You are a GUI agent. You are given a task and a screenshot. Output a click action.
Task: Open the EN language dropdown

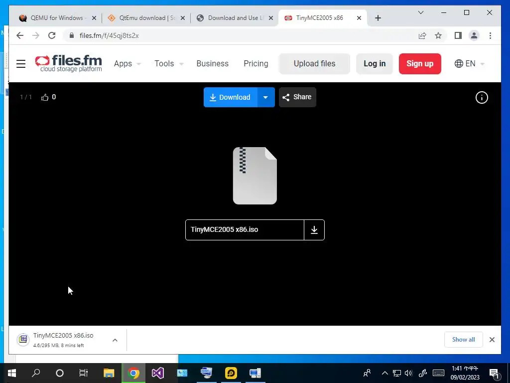coord(469,63)
